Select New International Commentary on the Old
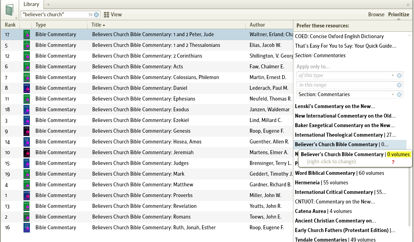The image size is (414, 242). (x=345, y=116)
